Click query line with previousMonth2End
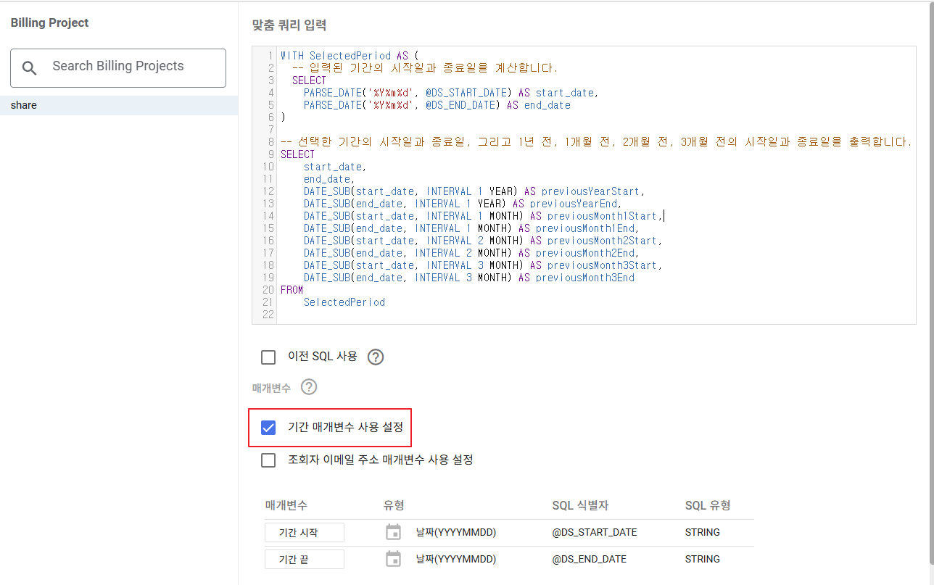Image resolution: width=934 pixels, height=585 pixels. click(x=471, y=253)
